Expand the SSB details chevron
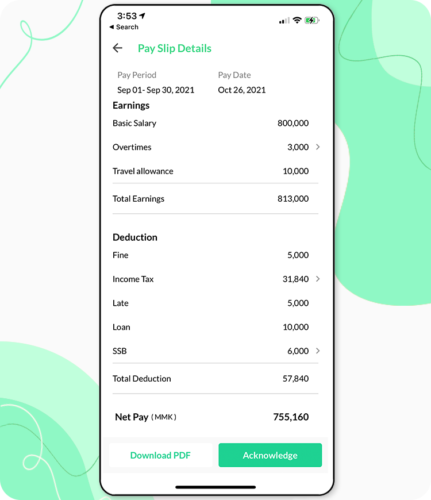431x500 pixels. pos(318,351)
